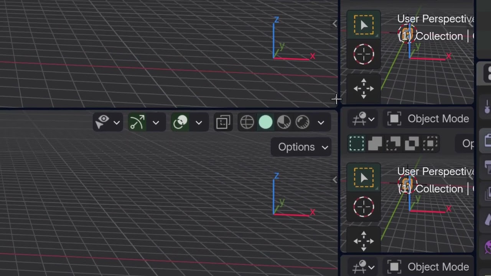
Task: Select the Move tool in lower-right viewport
Action: pyautogui.click(x=364, y=241)
